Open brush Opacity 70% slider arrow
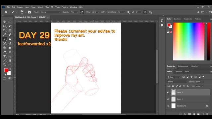212x119 pixels. (x=77, y=12)
